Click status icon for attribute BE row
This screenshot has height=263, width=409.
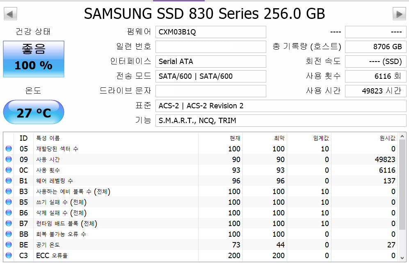pos(9,245)
